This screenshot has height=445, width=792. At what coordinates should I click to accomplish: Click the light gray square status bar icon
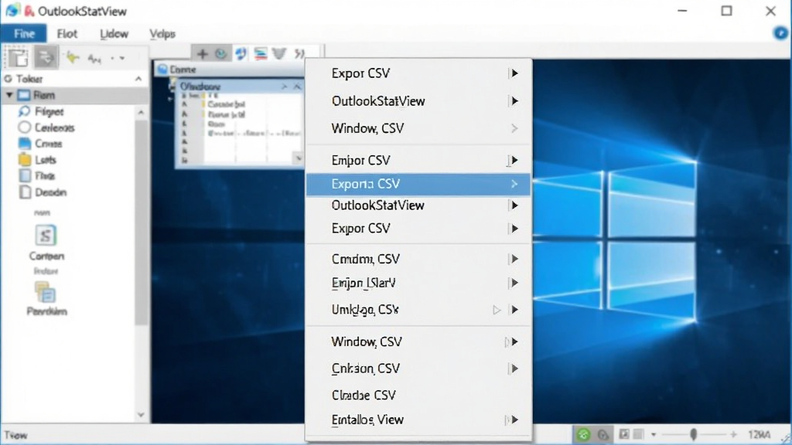(x=638, y=434)
